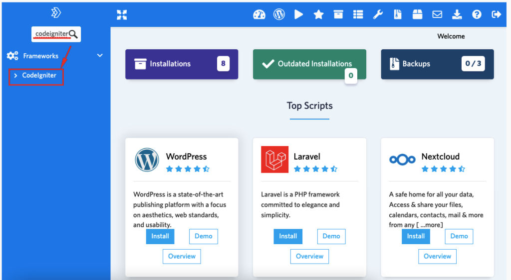
Task: Click the backups count badge 0 / 3
Action: click(473, 63)
